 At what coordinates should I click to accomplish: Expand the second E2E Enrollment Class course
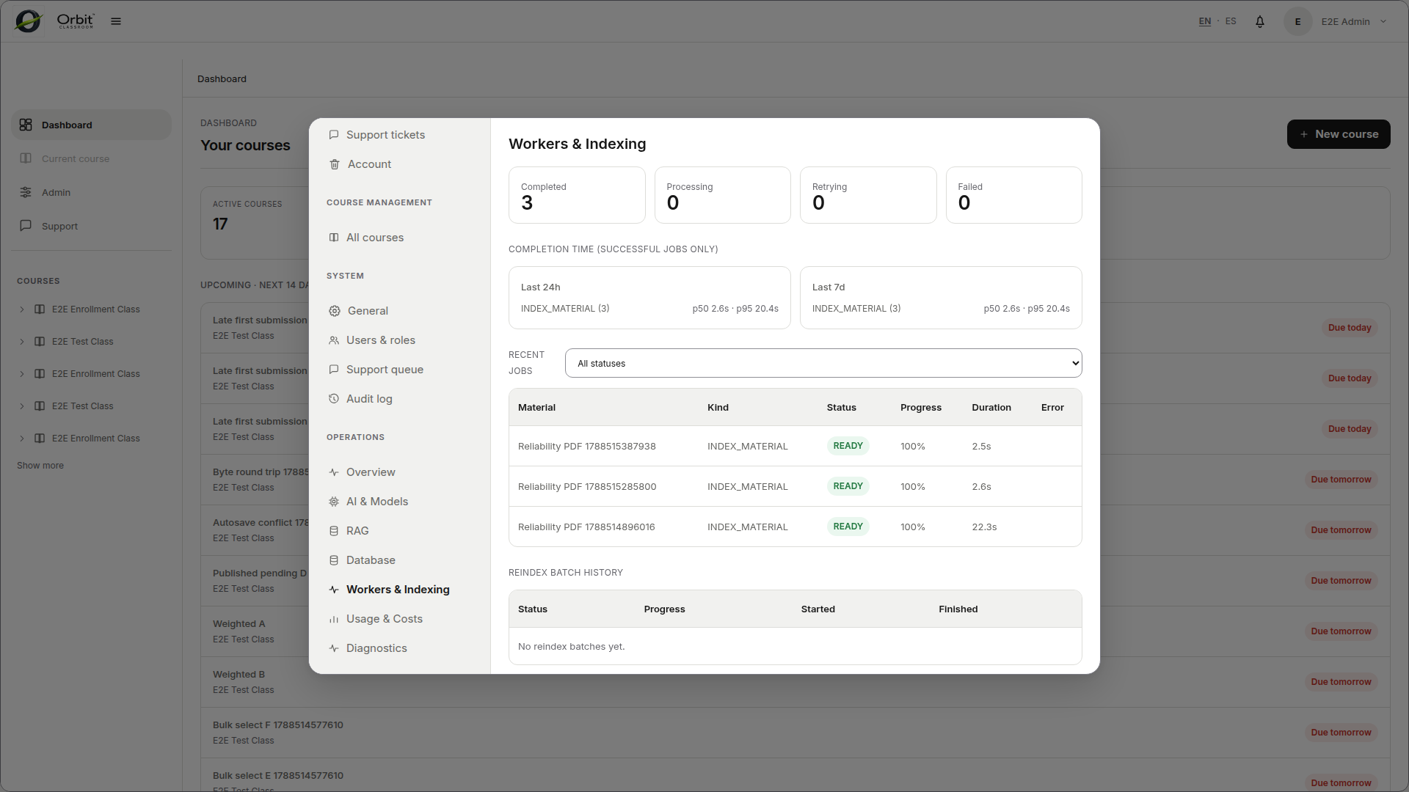click(22, 374)
